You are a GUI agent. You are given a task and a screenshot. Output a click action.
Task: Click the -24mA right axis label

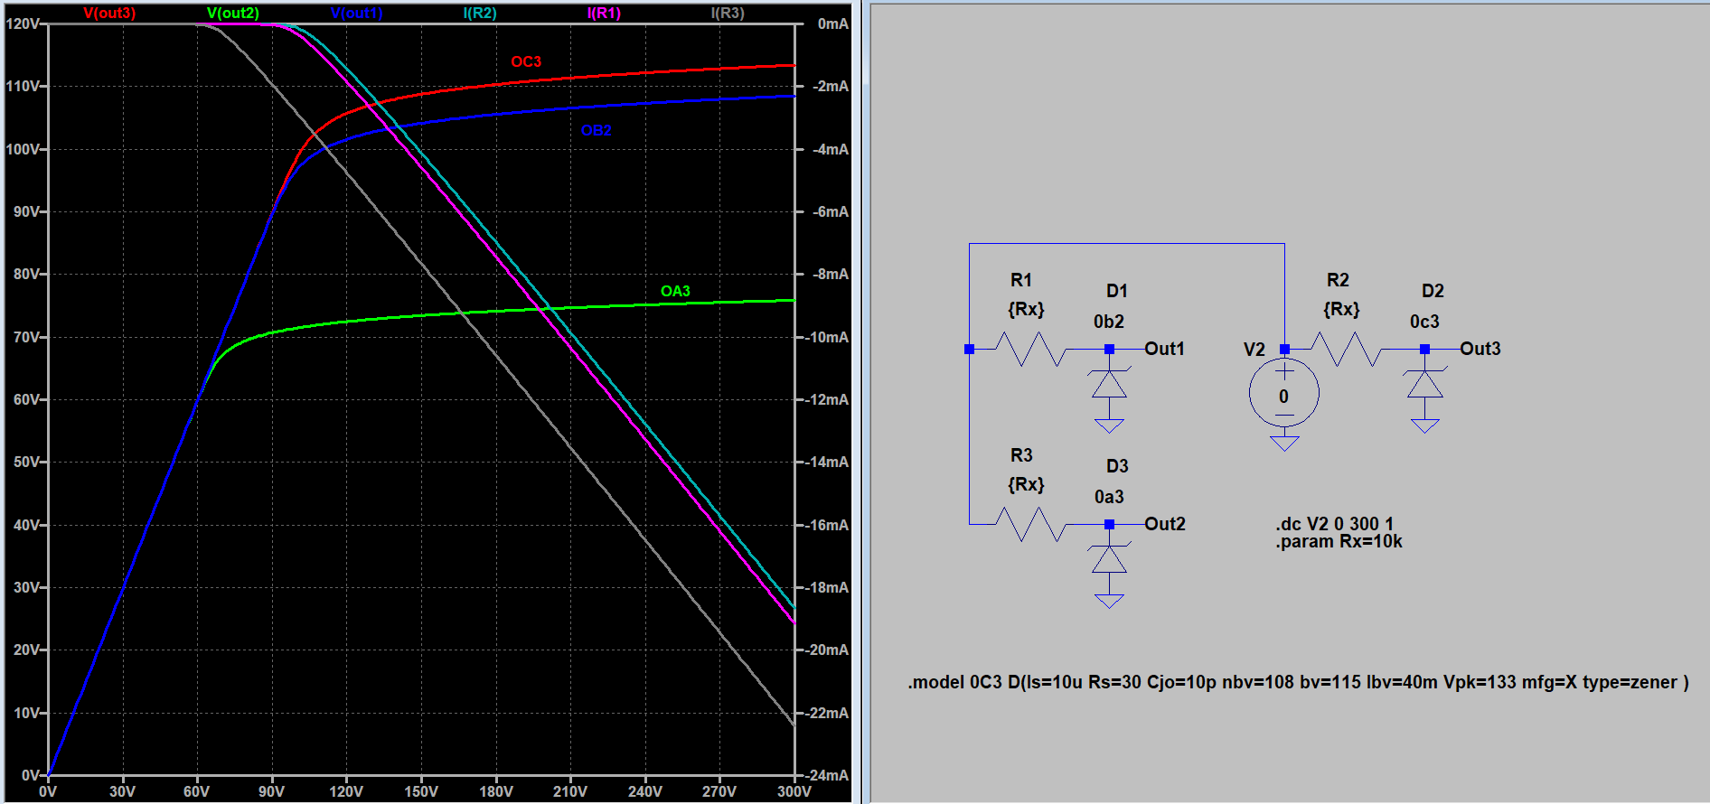pyautogui.click(x=827, y=775)
